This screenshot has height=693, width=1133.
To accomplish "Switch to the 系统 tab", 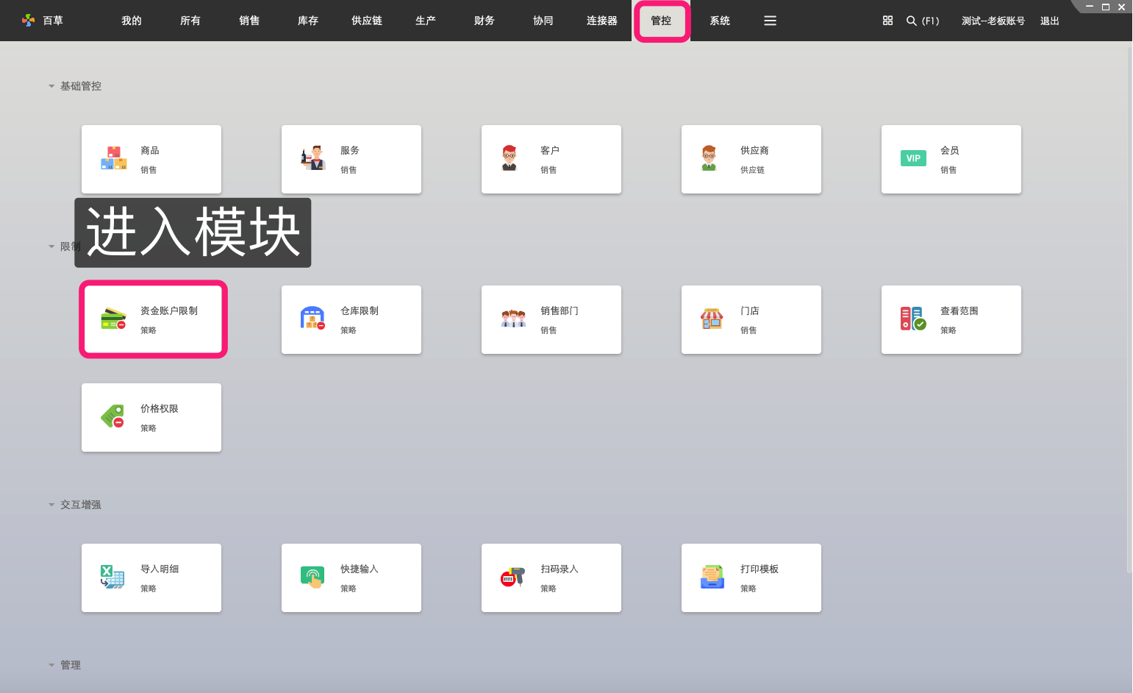I will [x=720, y=21].
